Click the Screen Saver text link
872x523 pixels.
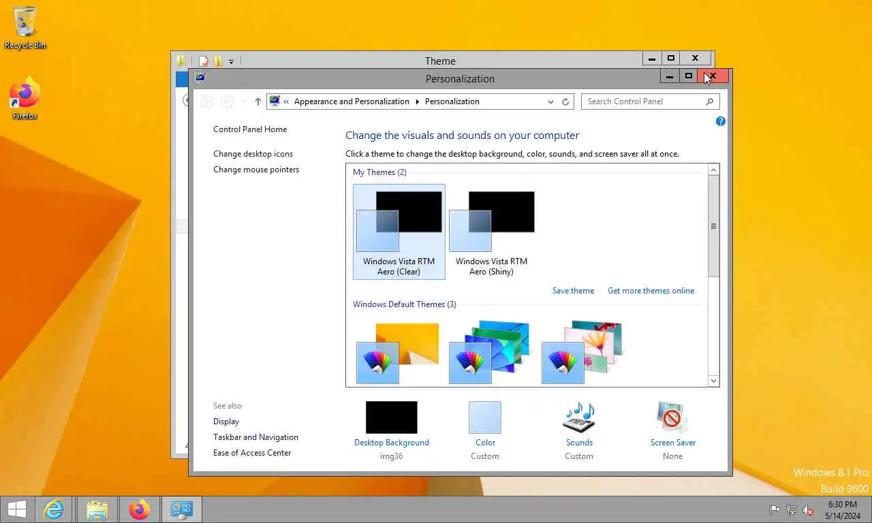672,443
